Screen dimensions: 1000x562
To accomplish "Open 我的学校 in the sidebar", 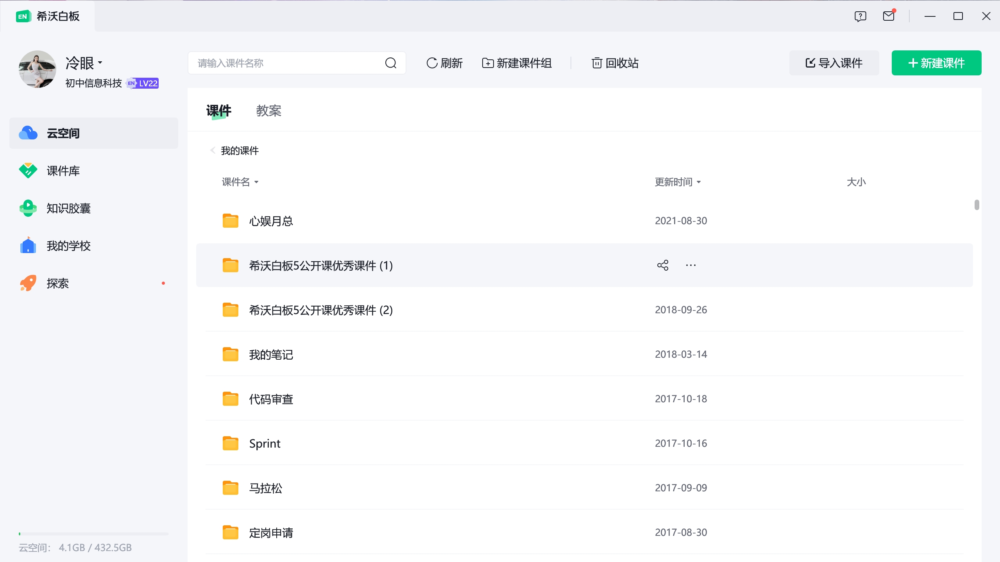I will pyautogui.click(x=94, y=246).
